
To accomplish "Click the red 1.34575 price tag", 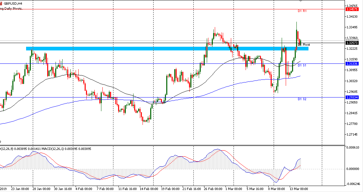I will point(353,9).
